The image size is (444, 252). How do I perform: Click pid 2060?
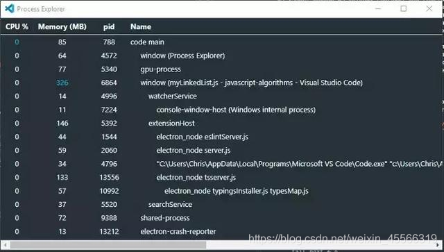(109, 150)
